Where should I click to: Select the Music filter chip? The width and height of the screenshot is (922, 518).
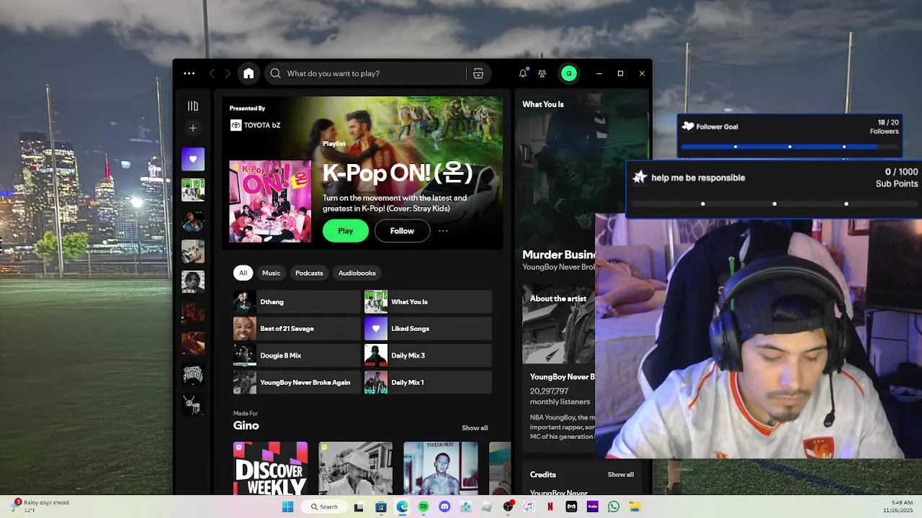272,273
